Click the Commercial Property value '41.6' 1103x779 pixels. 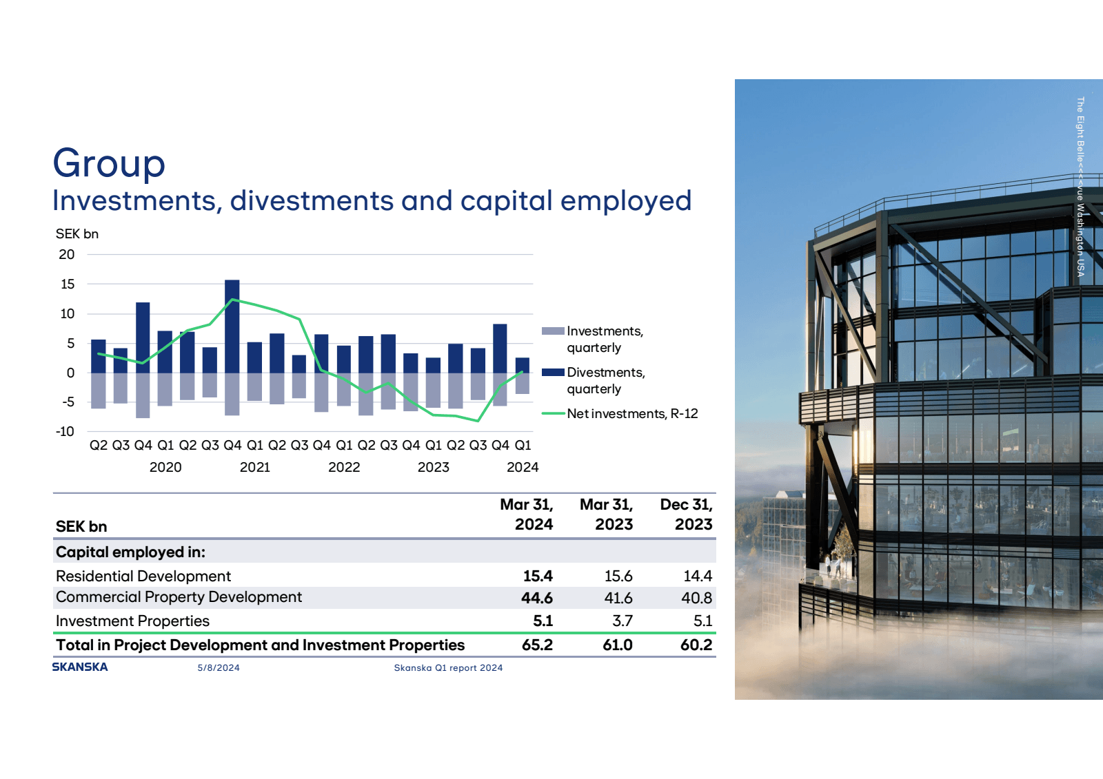tap(618, 599)
